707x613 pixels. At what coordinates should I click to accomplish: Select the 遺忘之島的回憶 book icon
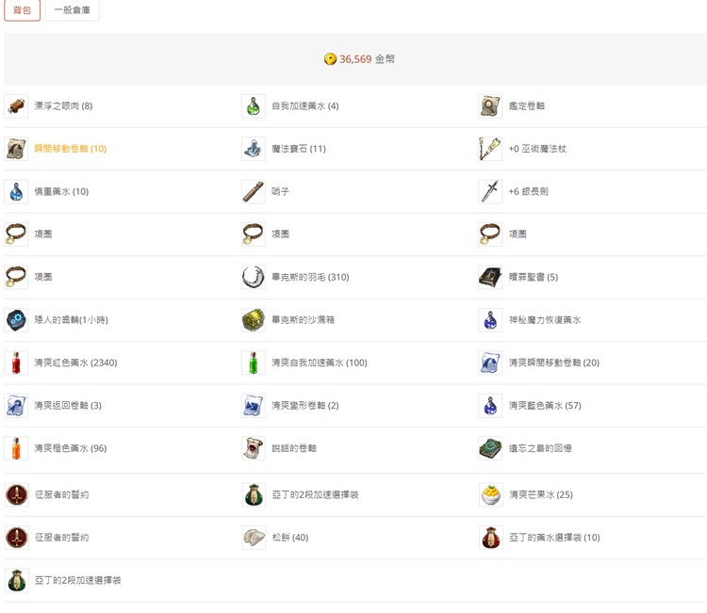(x=490, y=448)
